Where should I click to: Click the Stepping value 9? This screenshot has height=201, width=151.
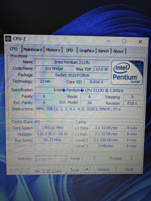coord(132,97)
